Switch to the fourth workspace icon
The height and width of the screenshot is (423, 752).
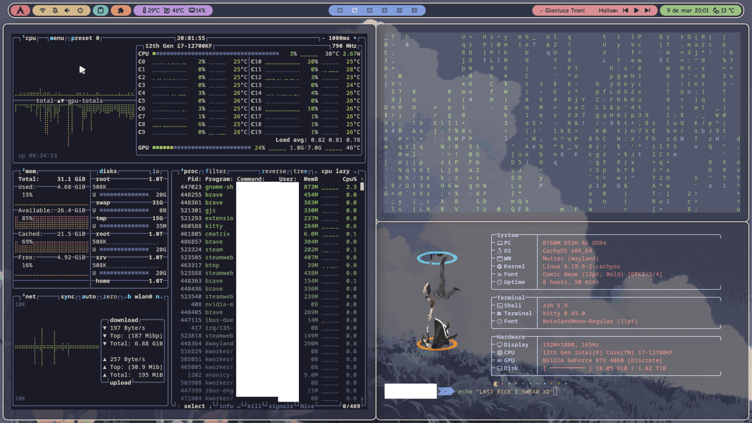pos(384,11)
